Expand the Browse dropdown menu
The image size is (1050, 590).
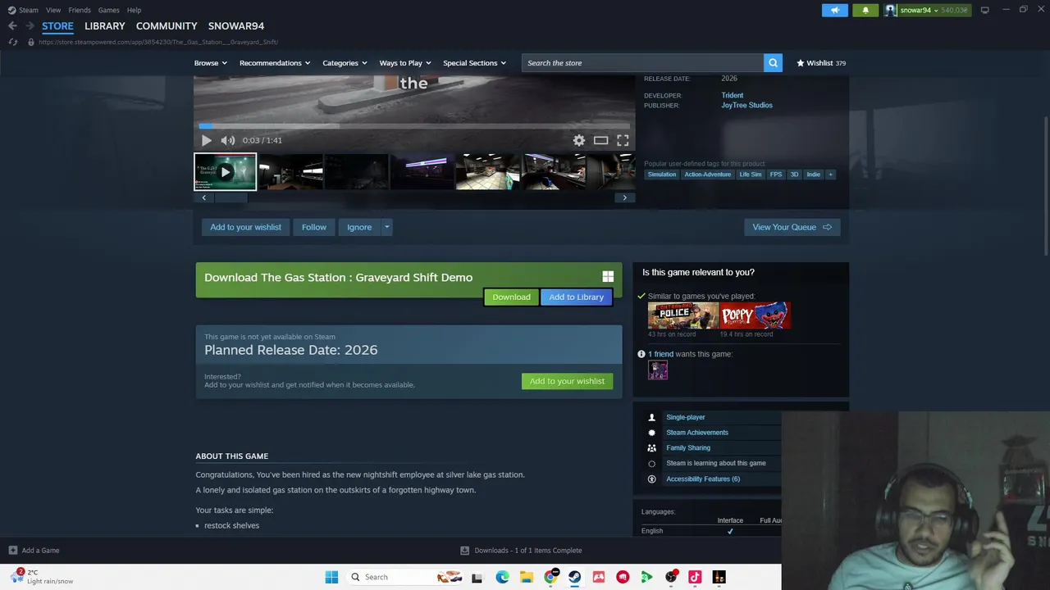click(211, 63)
